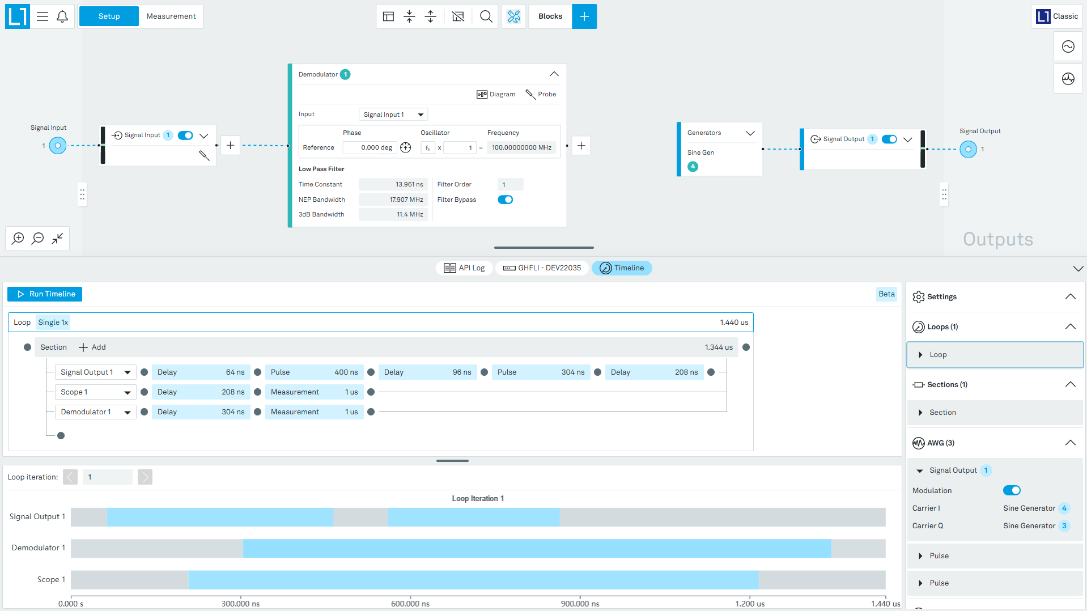Image resolution: width=1087 pixels, height=611 pixels.
Task: Open the Signal Input 1 dropdown
Action: (x=393, y=114)
